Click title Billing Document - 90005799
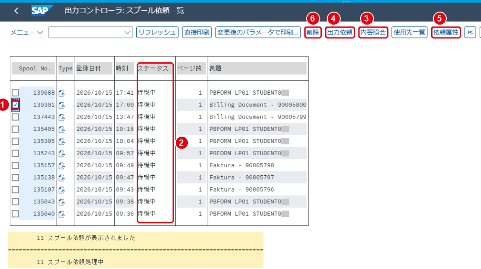This screenshot has height=269, width=481. [x=258, y=117]
